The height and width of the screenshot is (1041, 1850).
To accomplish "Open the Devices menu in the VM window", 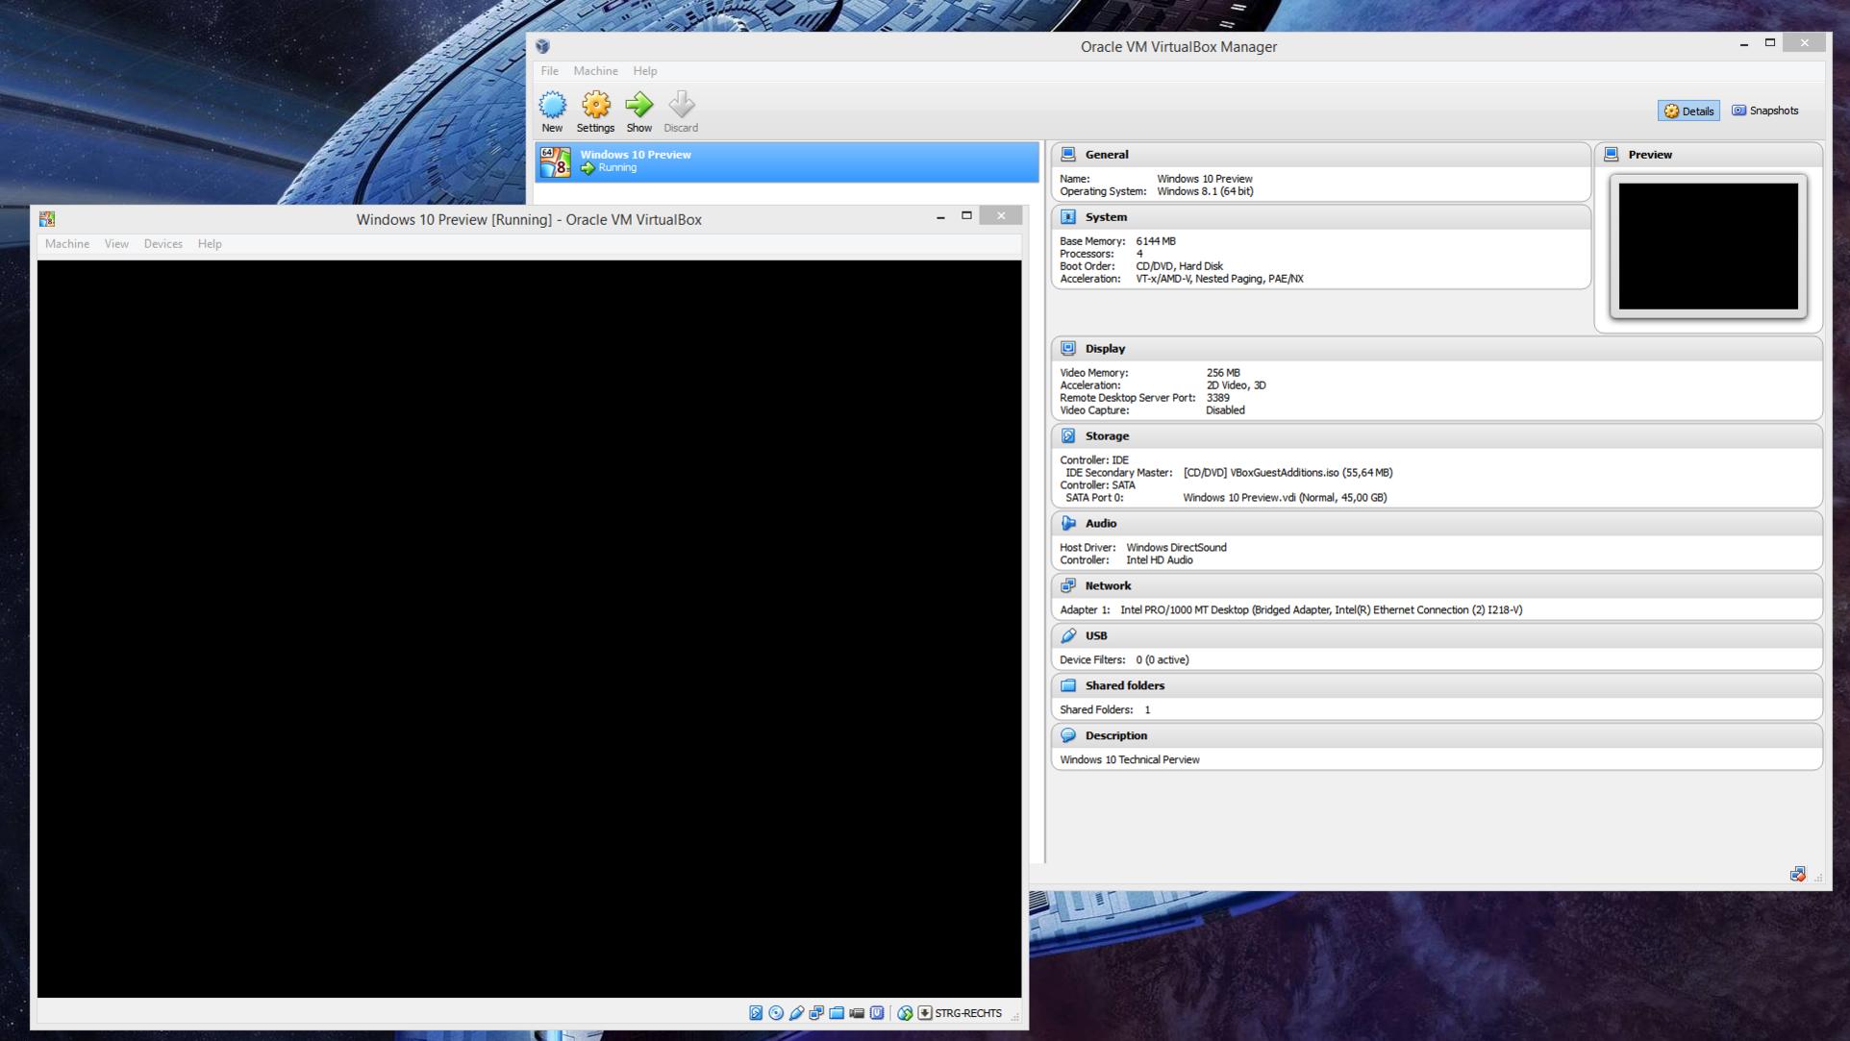I will (x=162, y=244).
